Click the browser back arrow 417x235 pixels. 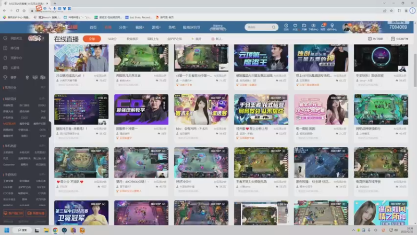tap(5, 10)
